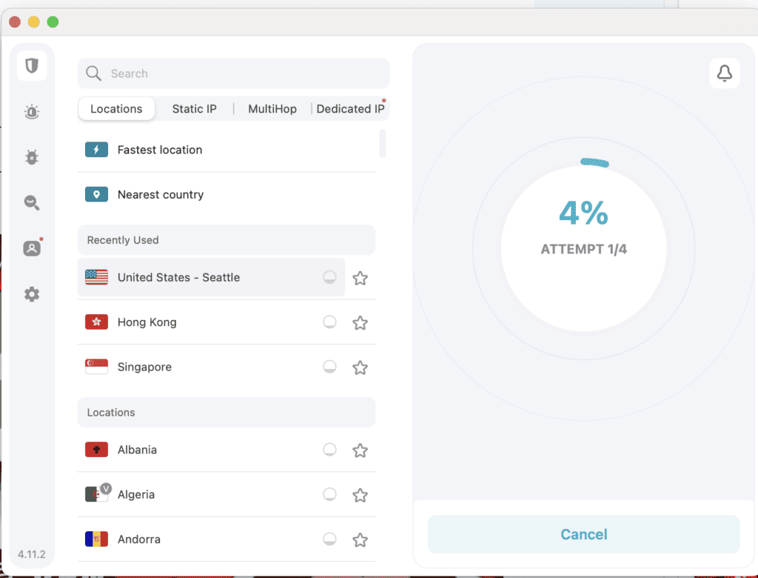Open the account profile icon in sidebar
Screen dimensions: 758x578
click(x=32, y=248)
